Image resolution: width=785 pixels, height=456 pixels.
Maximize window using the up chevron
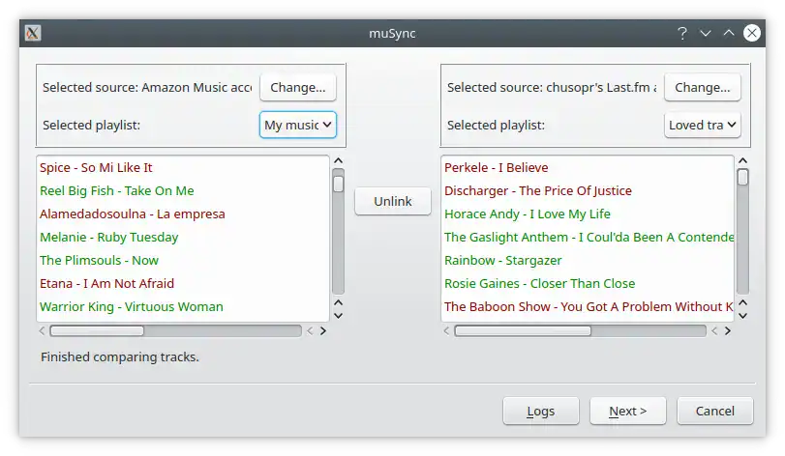point(729,33)
